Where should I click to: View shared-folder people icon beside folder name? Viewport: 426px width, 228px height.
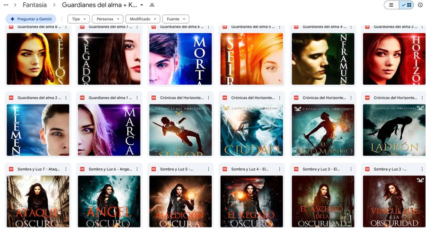tap(152, 5)
